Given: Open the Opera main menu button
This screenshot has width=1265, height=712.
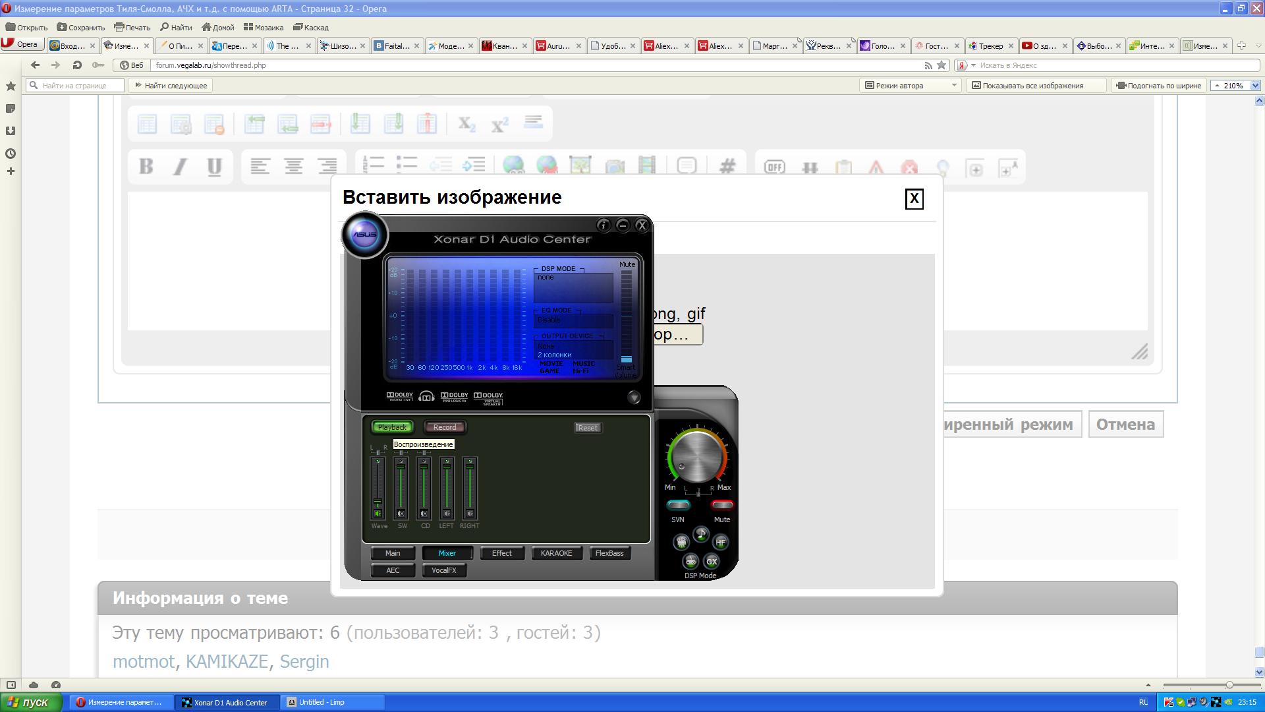Looking at the screenshot, I should coord(22,44).
